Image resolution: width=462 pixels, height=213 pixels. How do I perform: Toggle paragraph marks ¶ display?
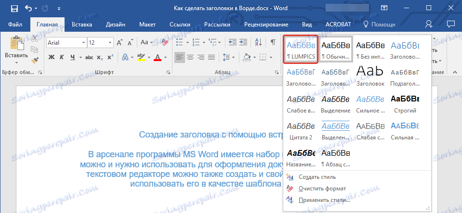(273, 42)
